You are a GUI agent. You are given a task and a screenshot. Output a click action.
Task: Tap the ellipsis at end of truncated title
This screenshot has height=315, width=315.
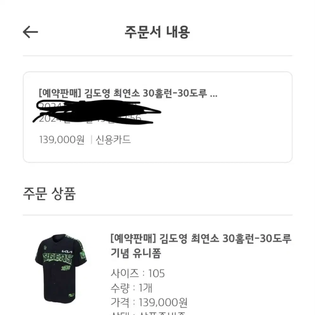214,95
